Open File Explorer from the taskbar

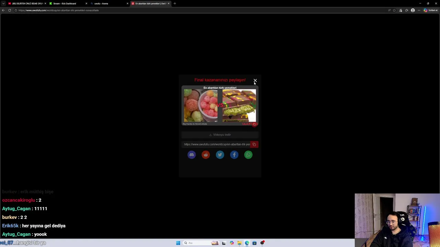pyautogui.click(x=239, y=243)
